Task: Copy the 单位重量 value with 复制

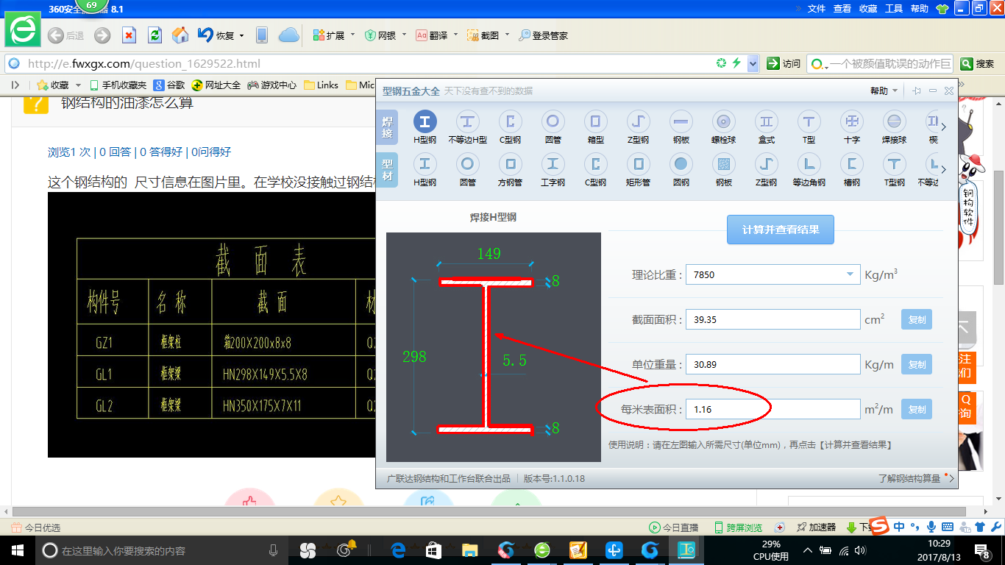Action: pyautogui.click(x=917, y=365)
